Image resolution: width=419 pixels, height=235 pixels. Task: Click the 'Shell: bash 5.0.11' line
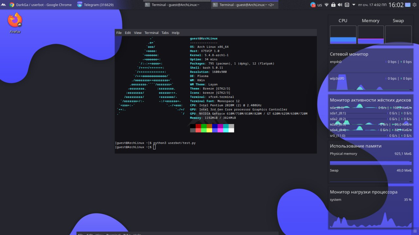coord(206,68)
